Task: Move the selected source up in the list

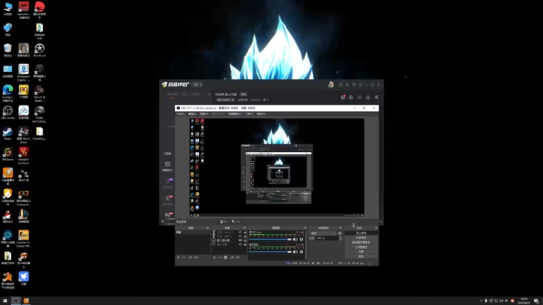Action: 232,258
